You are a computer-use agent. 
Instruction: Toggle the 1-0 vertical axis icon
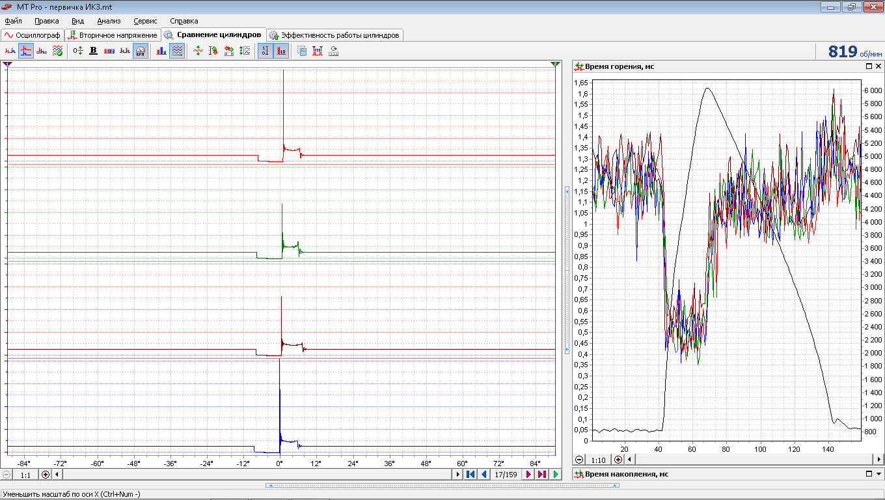265,51
